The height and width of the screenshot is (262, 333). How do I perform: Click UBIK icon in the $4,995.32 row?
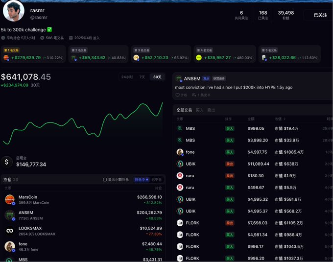[180, 199]
